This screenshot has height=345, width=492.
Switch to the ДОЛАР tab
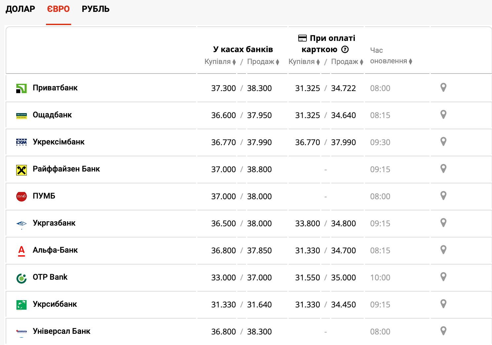(x=20, y=9)
